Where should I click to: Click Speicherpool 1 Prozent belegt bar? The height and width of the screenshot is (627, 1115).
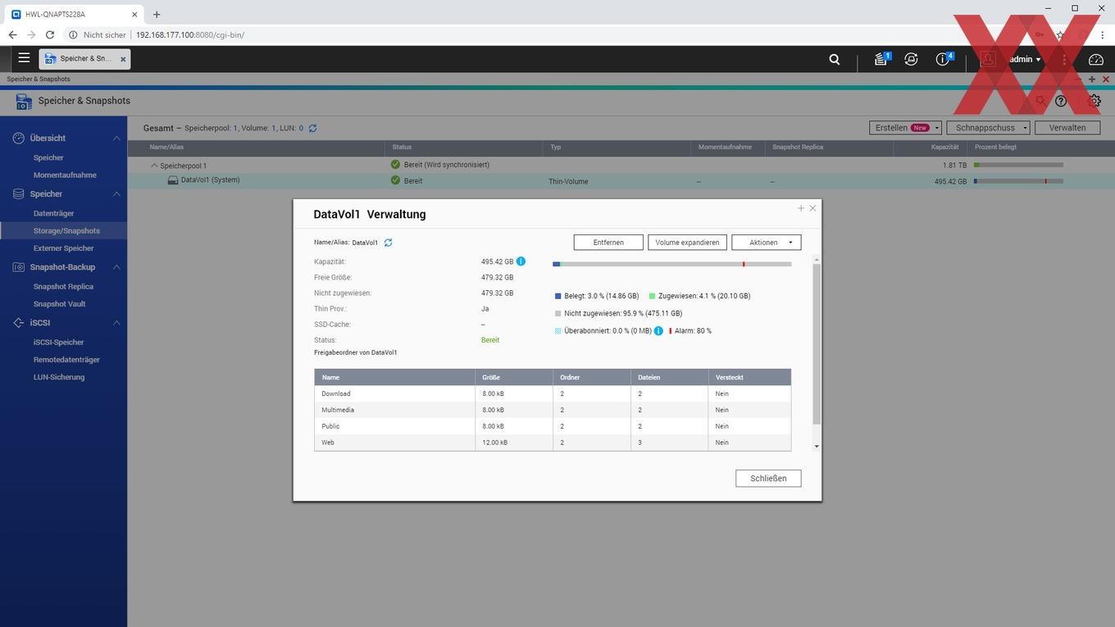coord(1018,165)
